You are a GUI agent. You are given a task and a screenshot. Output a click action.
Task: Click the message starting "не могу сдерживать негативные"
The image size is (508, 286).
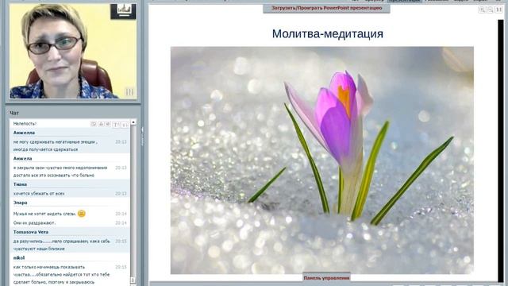click(x=56, y=145)
